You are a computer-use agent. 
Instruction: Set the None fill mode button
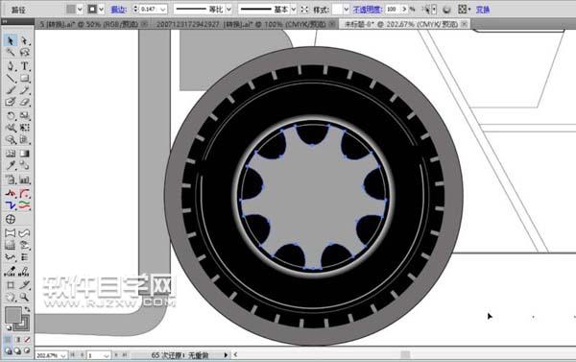coord(27,340)
